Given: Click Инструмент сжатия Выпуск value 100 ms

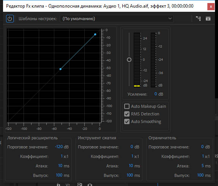Looking at the screenshot, I should [x=130, y=175].
